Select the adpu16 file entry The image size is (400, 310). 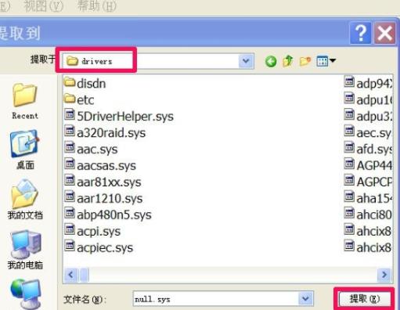368,99
